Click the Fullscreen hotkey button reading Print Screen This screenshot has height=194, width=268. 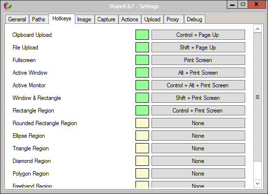pos(198,60)
